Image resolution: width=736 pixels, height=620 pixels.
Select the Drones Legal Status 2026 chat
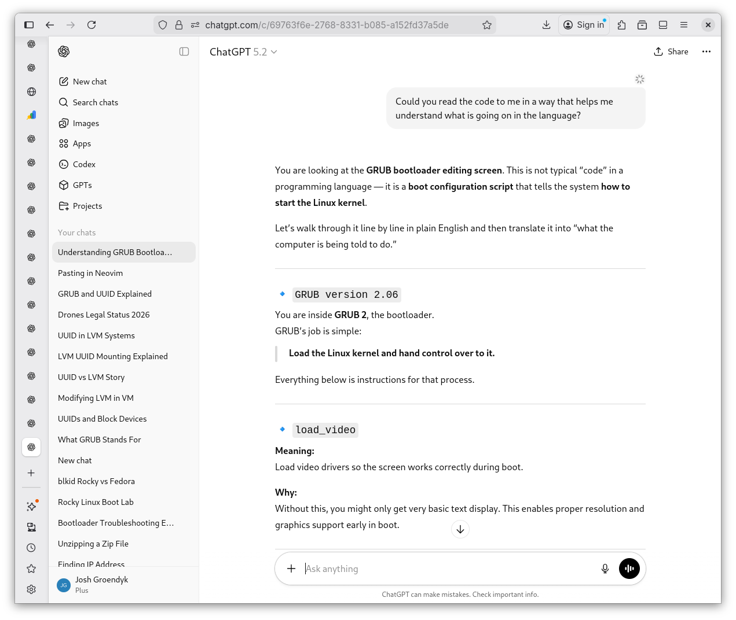(x=104, y=315)
